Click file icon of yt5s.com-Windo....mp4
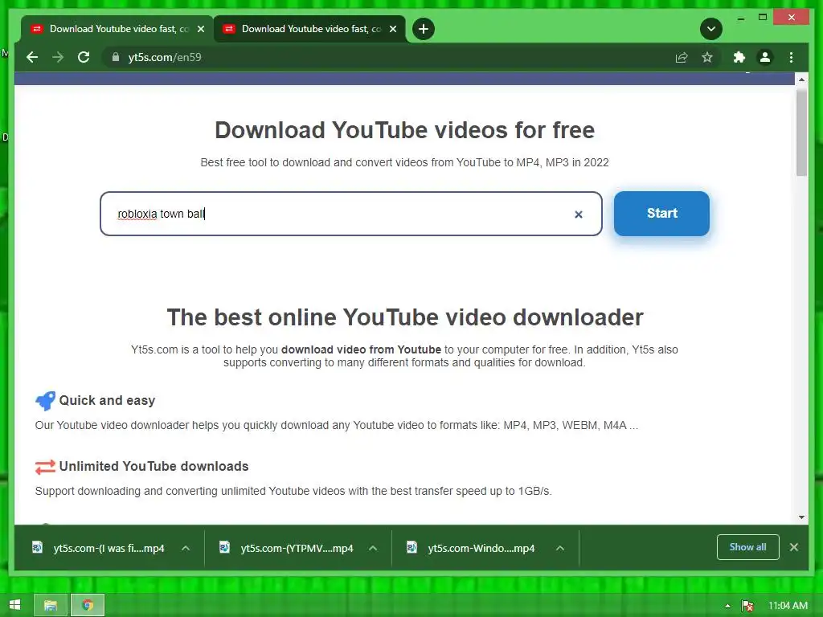Viewport: 823px width, 617px height. tap(411, 547)
